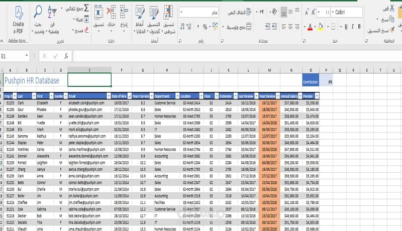
Task: Open the Font group dialog launcher
Action: 304,41
